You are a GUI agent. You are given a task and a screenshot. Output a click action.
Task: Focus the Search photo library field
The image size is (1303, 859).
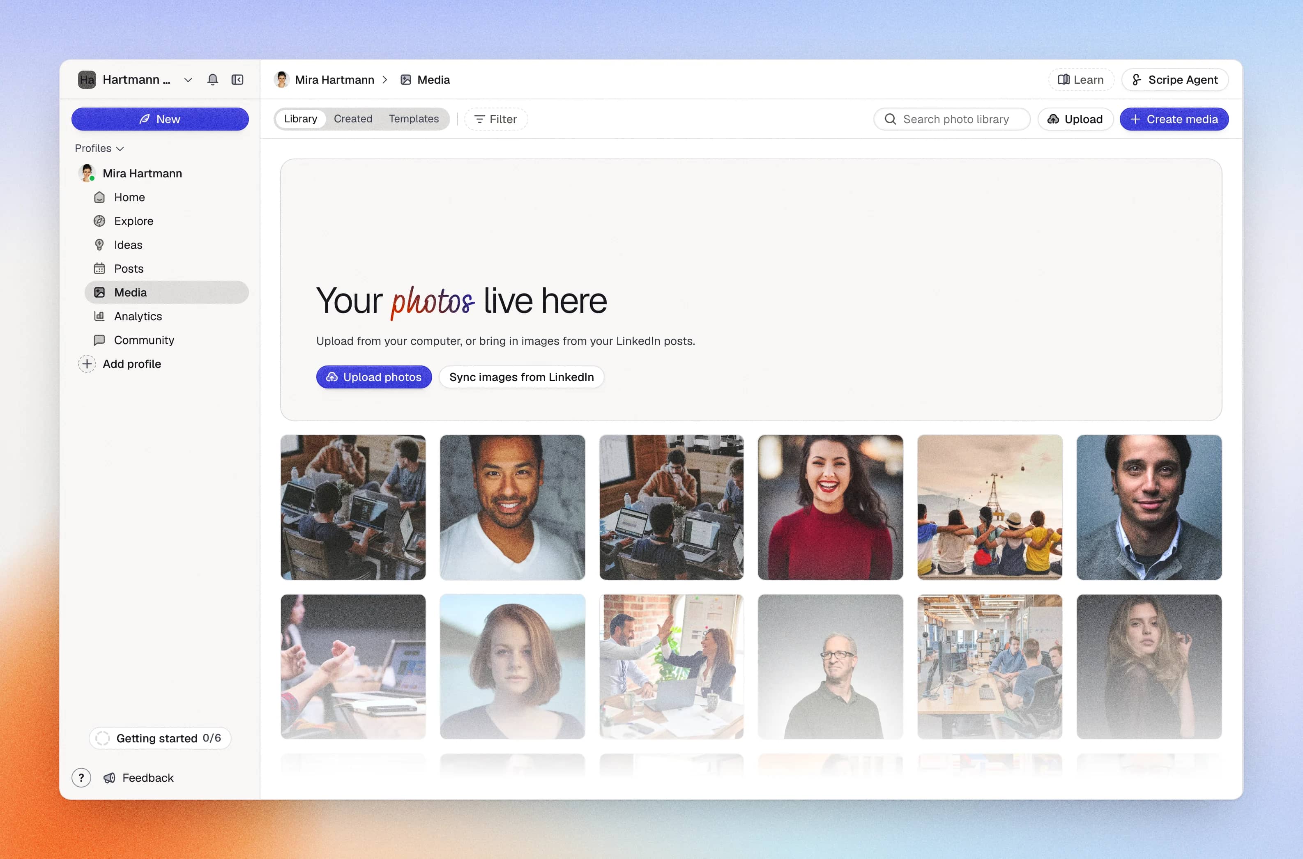point(952,119)
